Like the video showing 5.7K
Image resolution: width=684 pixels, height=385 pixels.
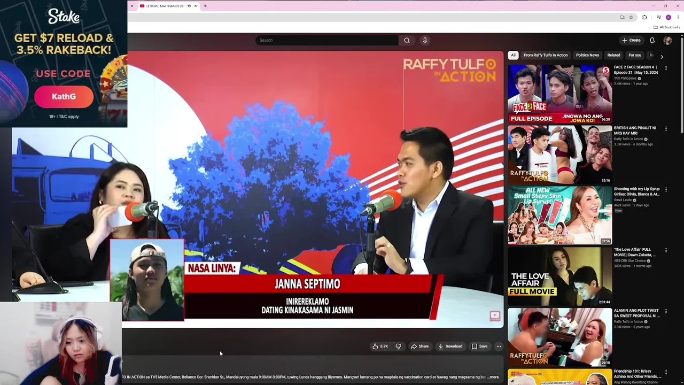pos(380,346)
